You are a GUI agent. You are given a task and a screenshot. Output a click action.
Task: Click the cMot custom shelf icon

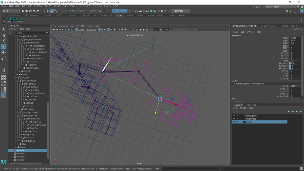coord(9,20)
